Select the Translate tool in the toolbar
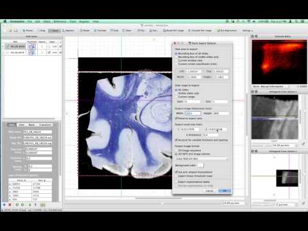308x231 pixels. [x=100, y=31]
